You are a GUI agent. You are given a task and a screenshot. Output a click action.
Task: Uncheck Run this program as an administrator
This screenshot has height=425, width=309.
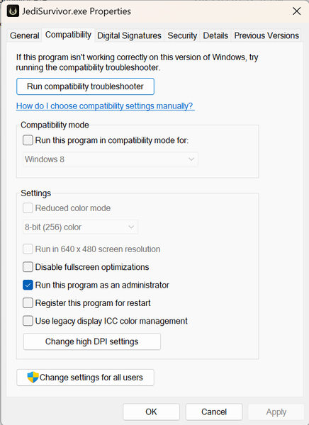point(28,285)
